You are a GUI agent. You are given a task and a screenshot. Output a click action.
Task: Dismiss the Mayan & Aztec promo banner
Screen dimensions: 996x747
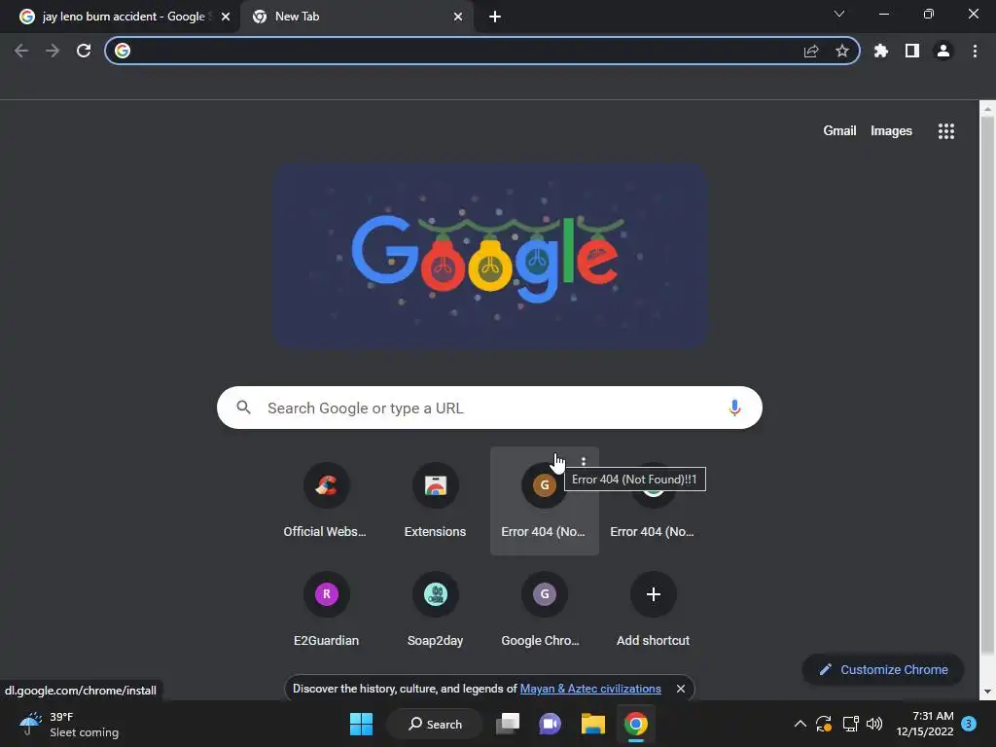680,689
